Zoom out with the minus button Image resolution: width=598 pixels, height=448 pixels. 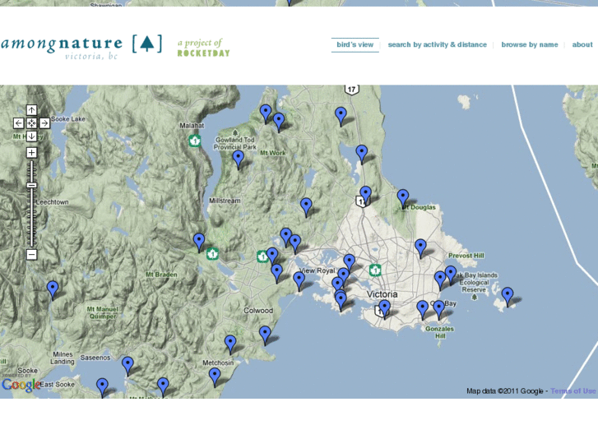[31, 255]
